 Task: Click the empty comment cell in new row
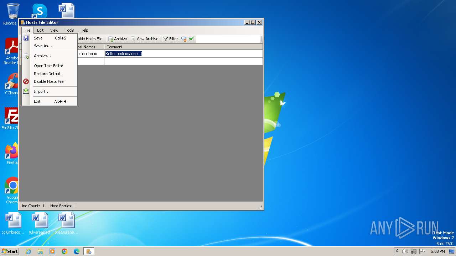coord(183,62)
